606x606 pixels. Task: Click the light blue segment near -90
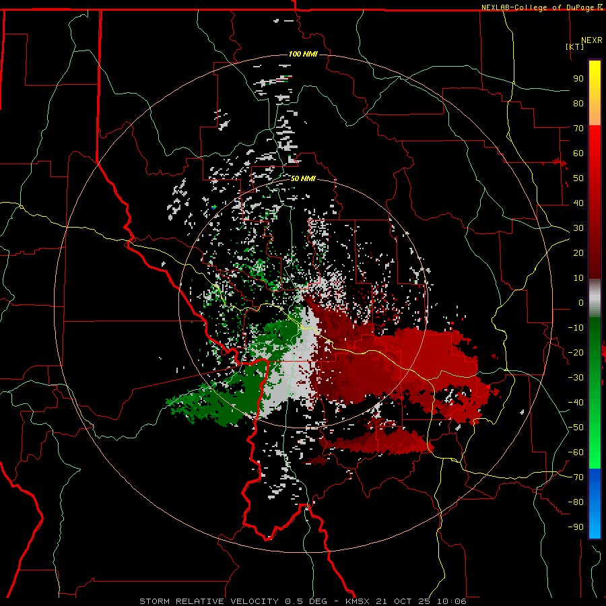pos(595,526)
